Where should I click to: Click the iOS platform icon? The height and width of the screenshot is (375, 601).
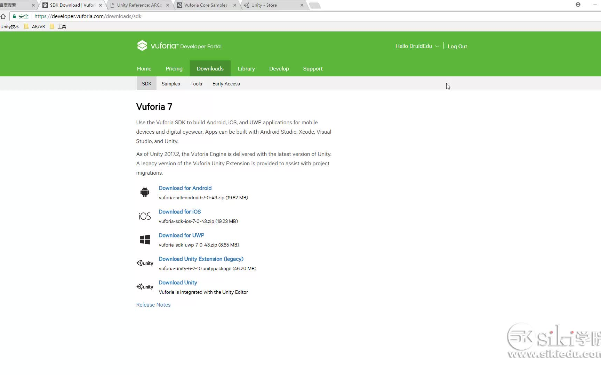tap(145, 216)
